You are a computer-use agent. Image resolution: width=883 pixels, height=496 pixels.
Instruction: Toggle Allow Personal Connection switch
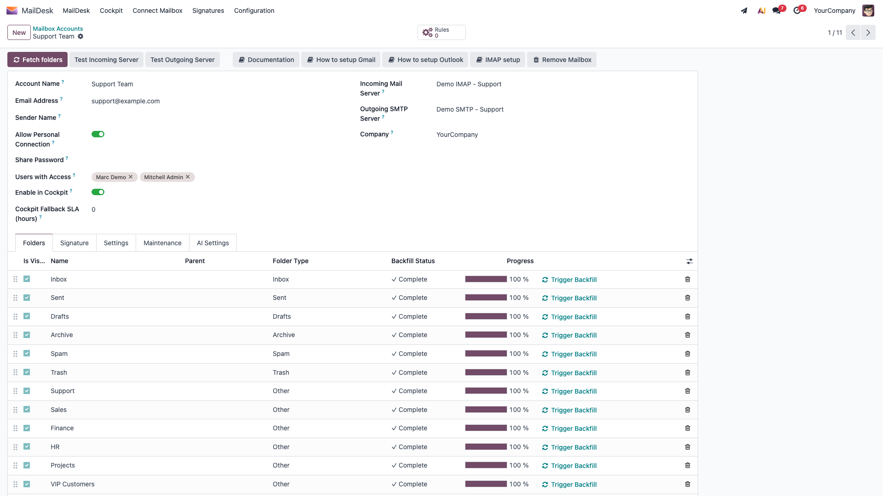[98, 134]
